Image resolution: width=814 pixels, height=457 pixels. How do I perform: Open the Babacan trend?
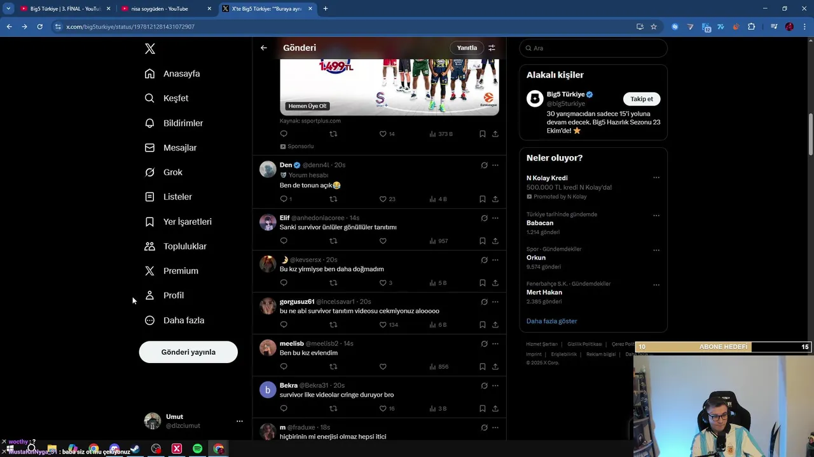point(593,223)
